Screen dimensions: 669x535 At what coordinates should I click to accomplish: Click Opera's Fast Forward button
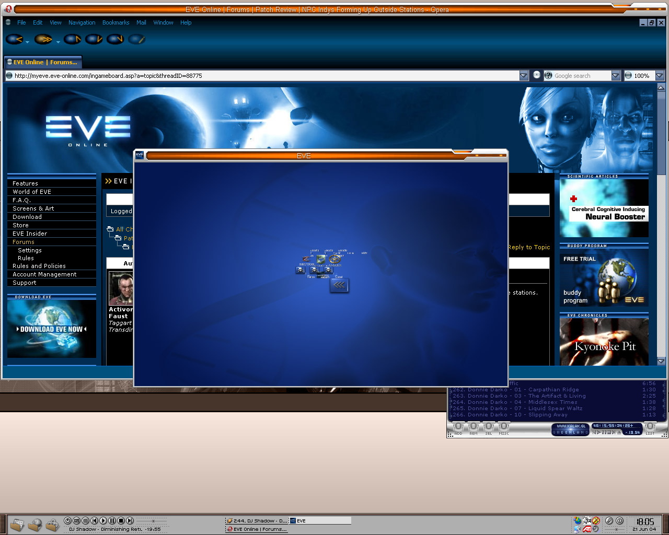pyautogui.click(x=43, y=39)
